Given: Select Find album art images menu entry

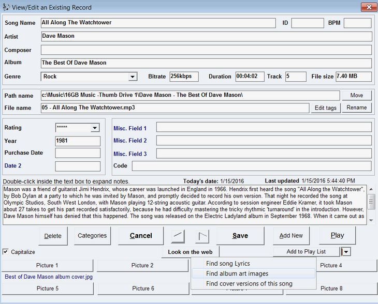Looking at the screenshot, I should point(253,273).
